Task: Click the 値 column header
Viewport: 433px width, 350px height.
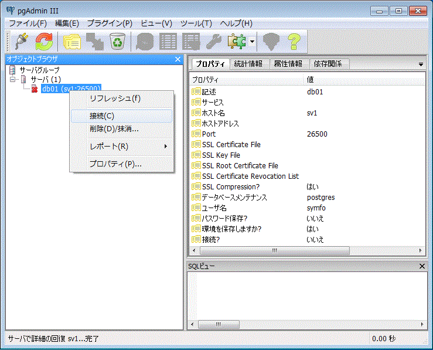Action: pos(364,80)
